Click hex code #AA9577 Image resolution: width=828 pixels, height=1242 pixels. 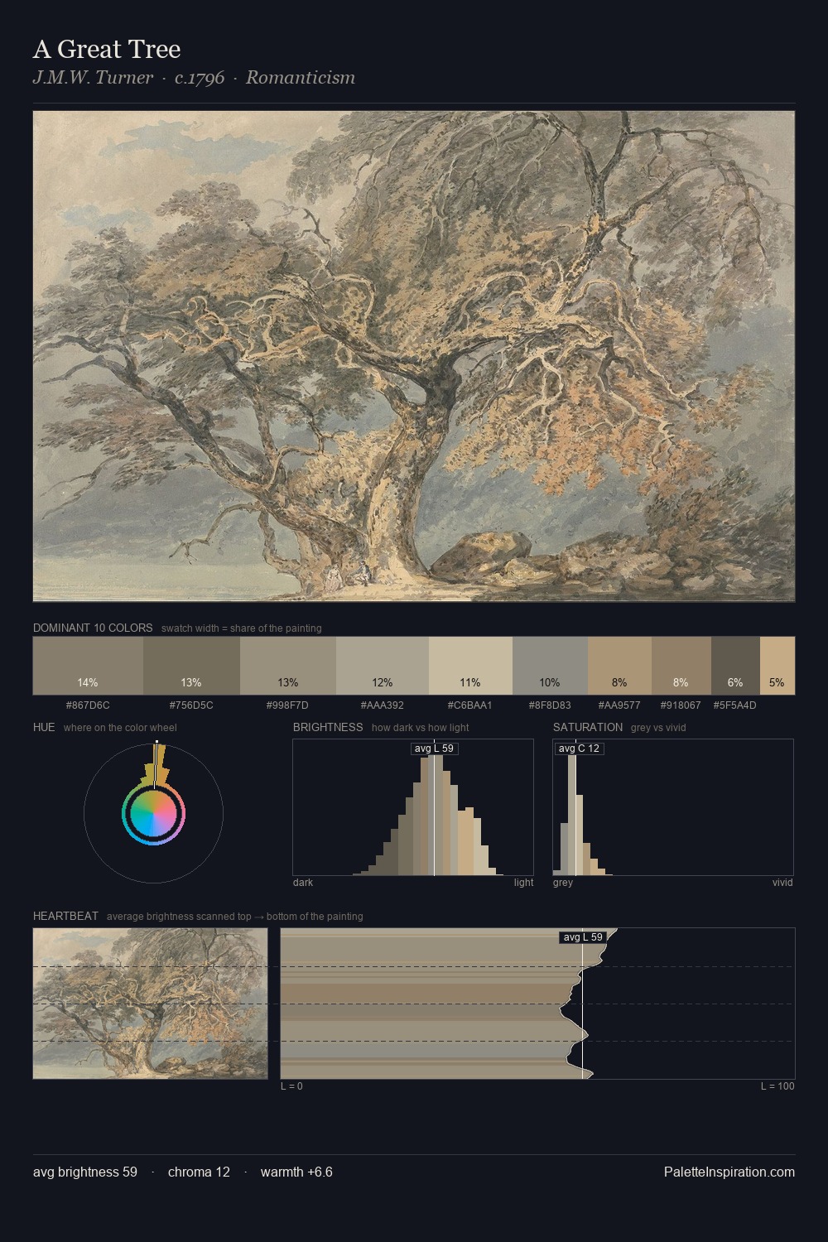coord(619,705)
